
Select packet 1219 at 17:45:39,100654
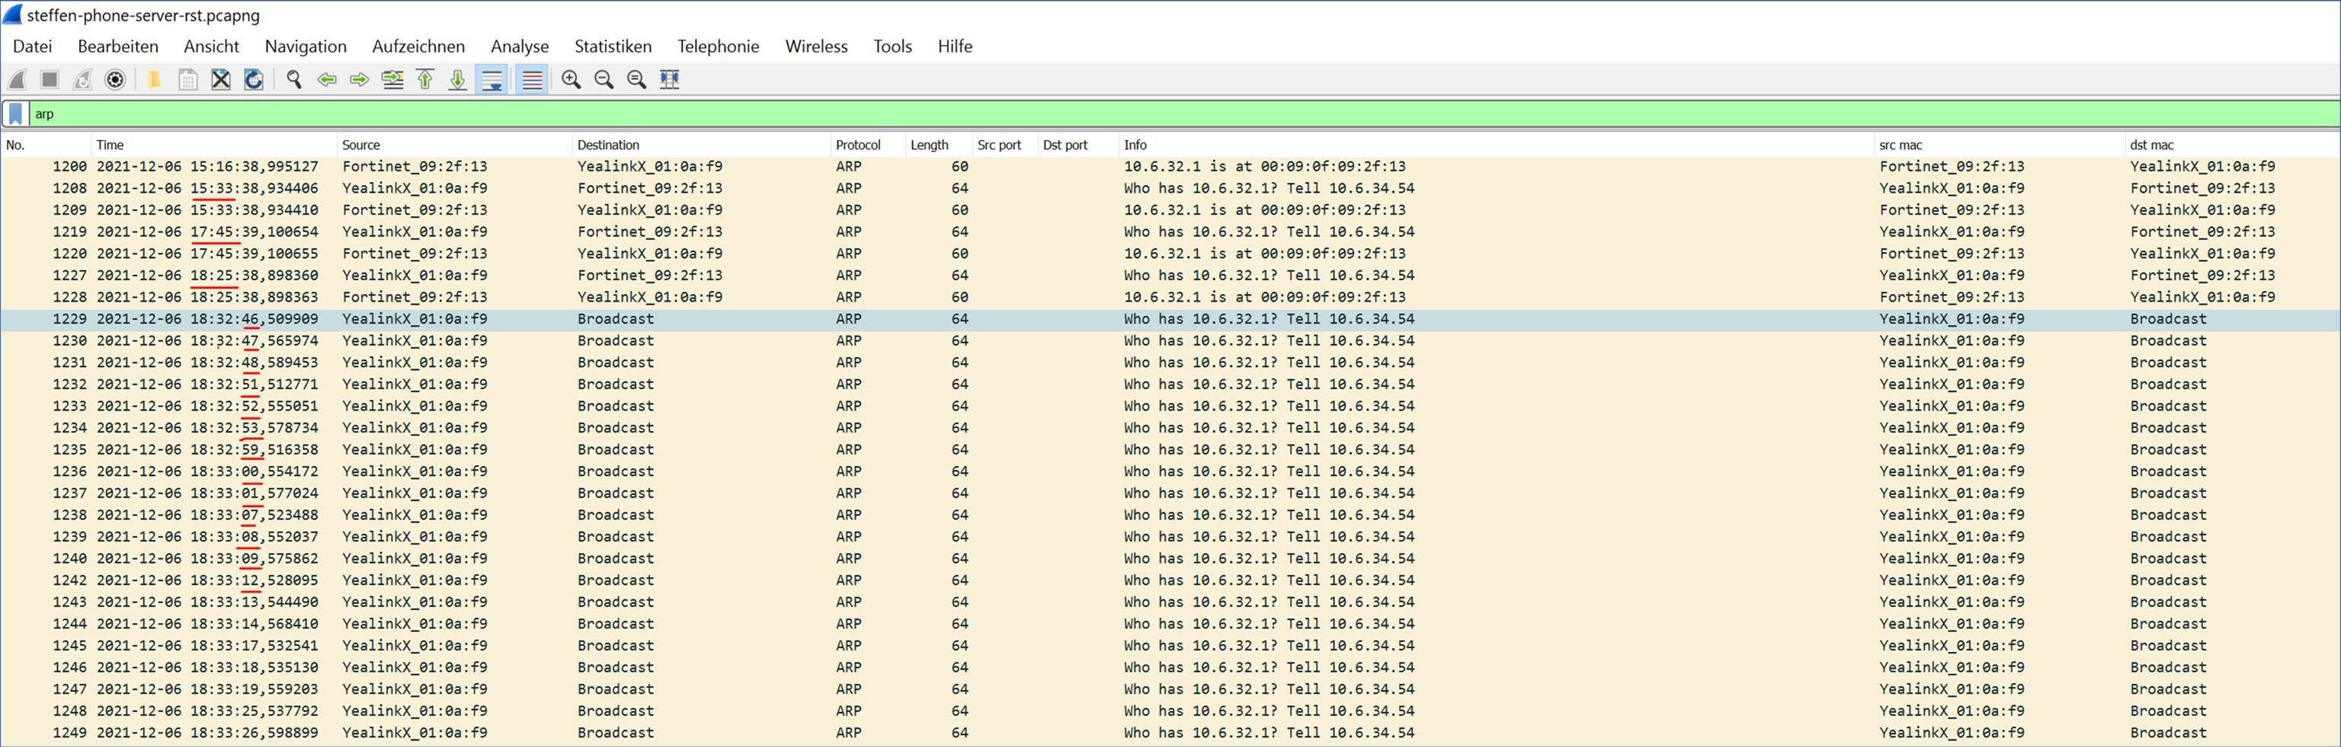coord(1170,232)
